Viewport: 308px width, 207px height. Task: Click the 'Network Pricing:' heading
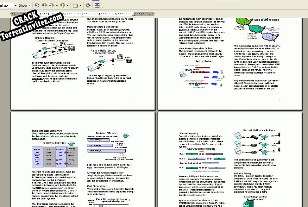243,174
